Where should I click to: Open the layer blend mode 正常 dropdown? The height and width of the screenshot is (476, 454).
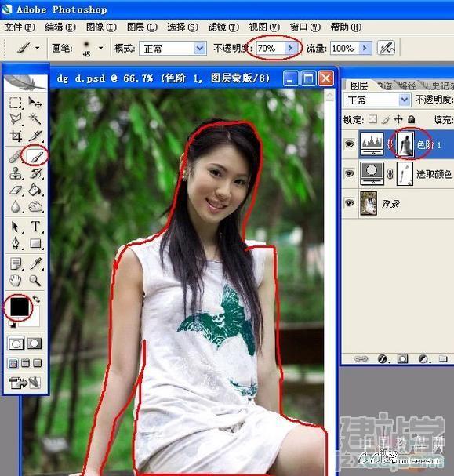(377, 100)
